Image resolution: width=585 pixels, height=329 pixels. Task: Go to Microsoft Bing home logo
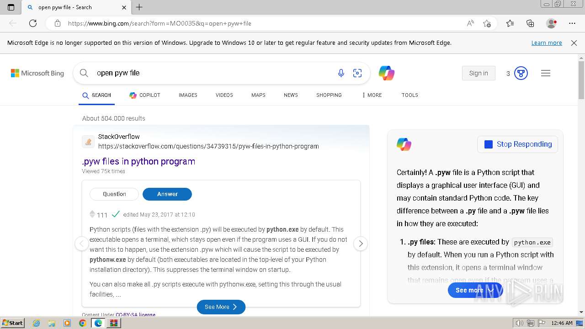37,73
